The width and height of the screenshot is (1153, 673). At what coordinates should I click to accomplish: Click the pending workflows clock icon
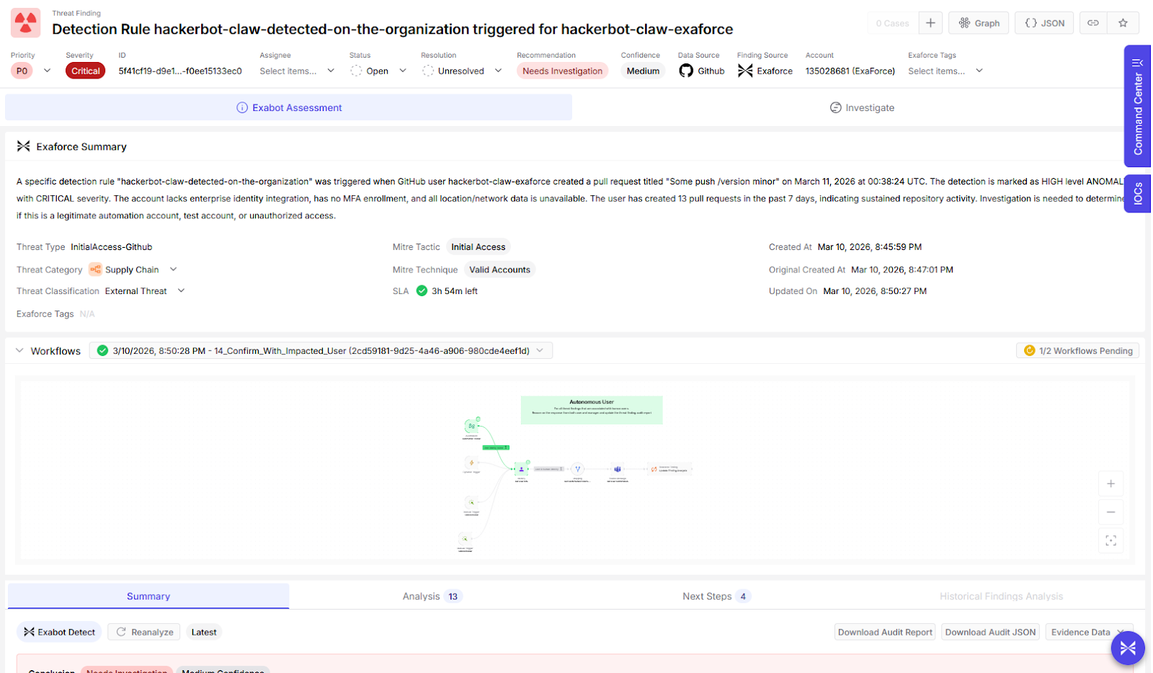[1029, 351]
